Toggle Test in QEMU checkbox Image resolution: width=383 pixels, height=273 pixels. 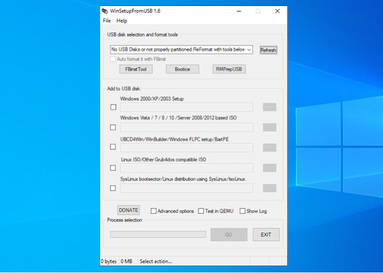(x=201, y=211)
